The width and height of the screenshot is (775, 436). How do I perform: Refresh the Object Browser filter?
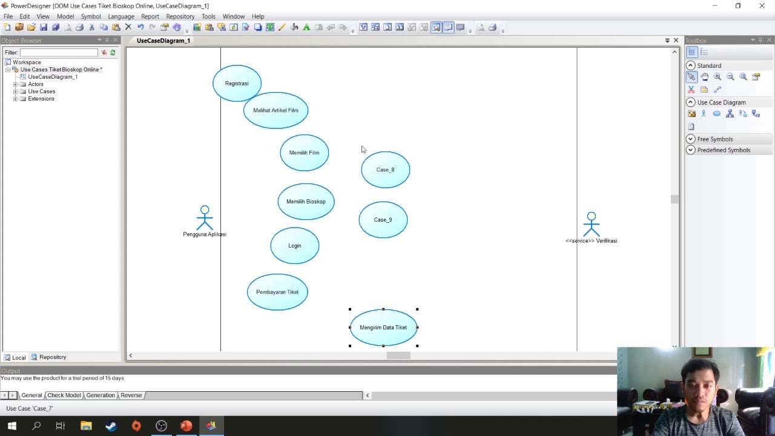tap(113, 53)
